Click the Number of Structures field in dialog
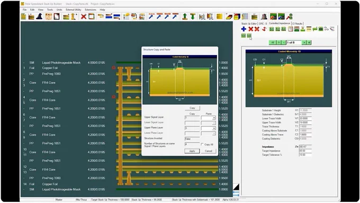This screenshot has height=203, width=360. pos(192,144)
